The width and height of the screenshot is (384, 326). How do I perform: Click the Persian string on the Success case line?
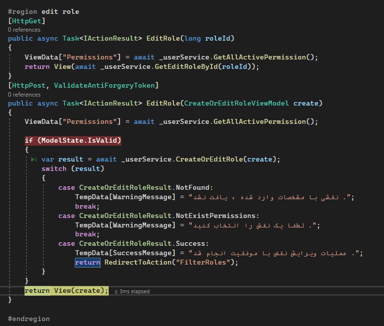click(274, 253)
